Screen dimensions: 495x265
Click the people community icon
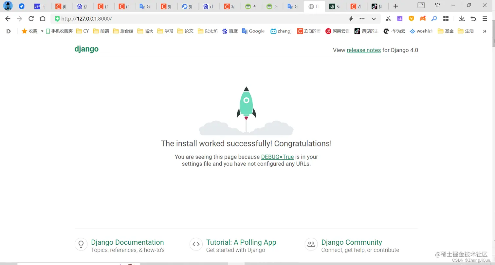click(x=311, y=244)
